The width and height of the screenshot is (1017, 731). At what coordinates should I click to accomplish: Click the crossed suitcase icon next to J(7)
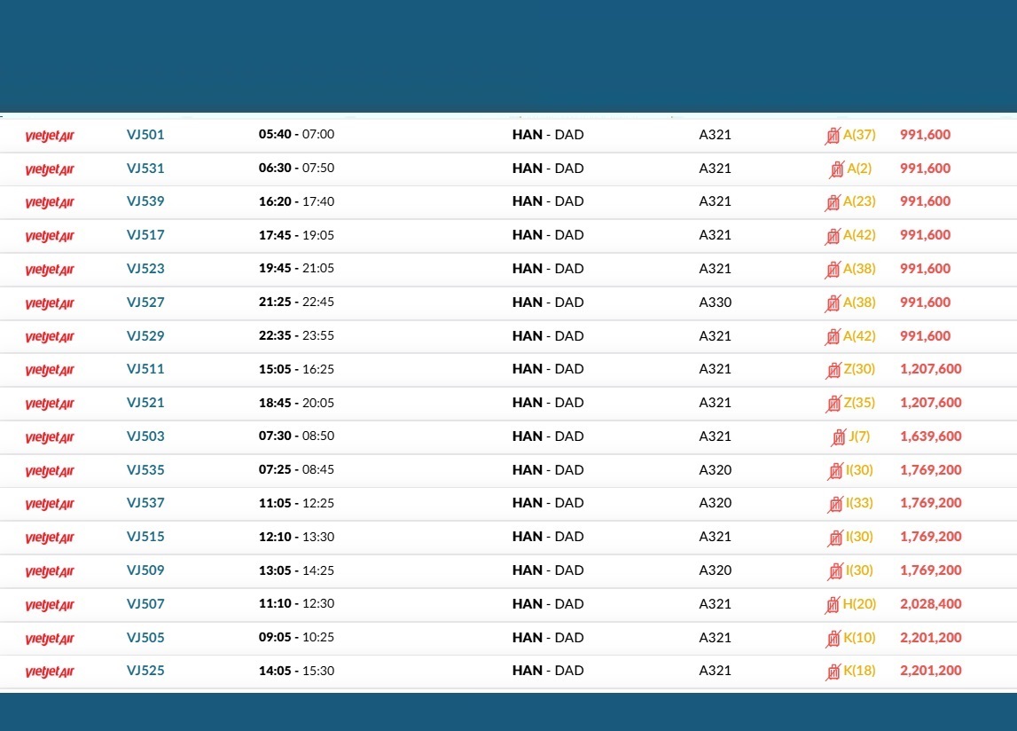pyautogui.click(x=839, y=436)
